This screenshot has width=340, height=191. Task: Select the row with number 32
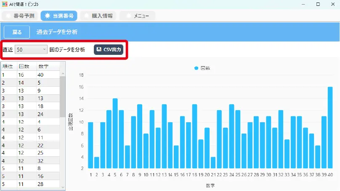click(x=30, y=161)
